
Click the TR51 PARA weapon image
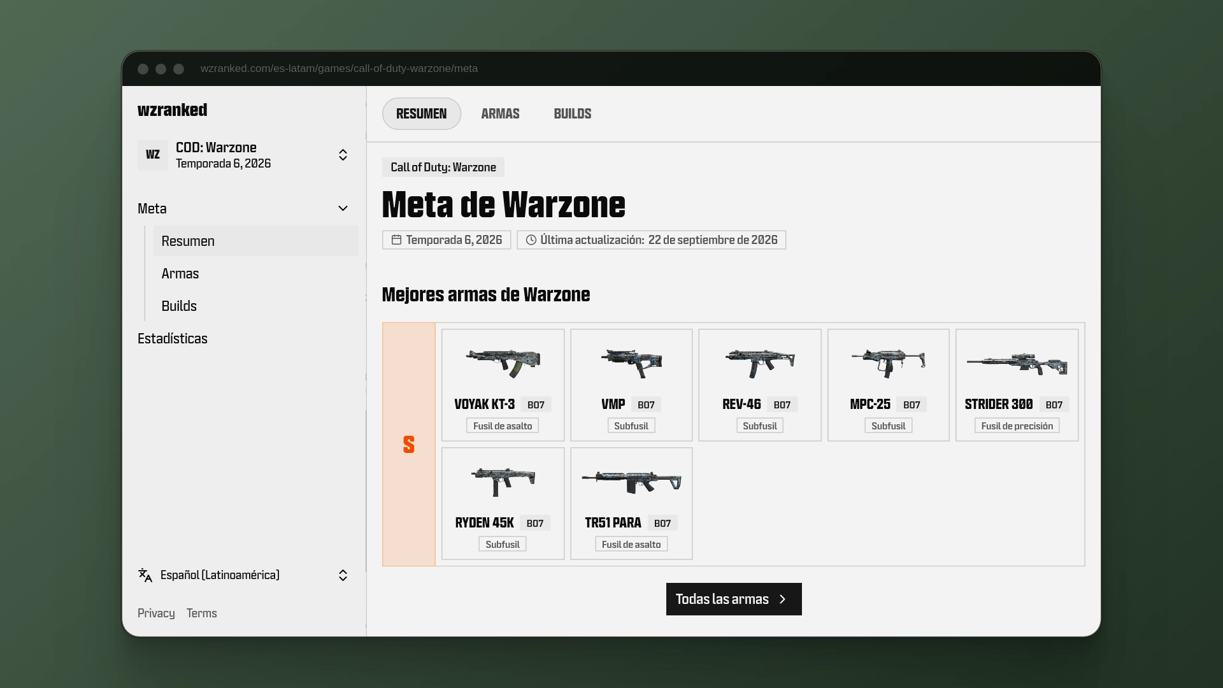(631, 482)
